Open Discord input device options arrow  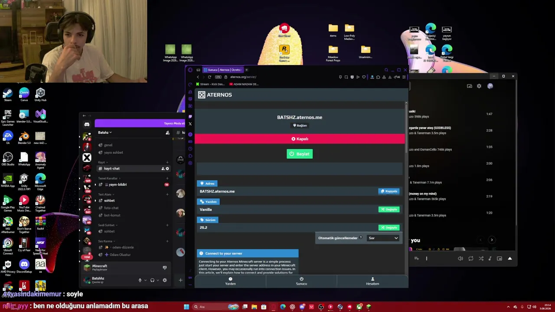point(145,280)
